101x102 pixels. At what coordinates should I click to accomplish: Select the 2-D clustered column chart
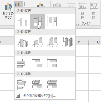point(22,21)
